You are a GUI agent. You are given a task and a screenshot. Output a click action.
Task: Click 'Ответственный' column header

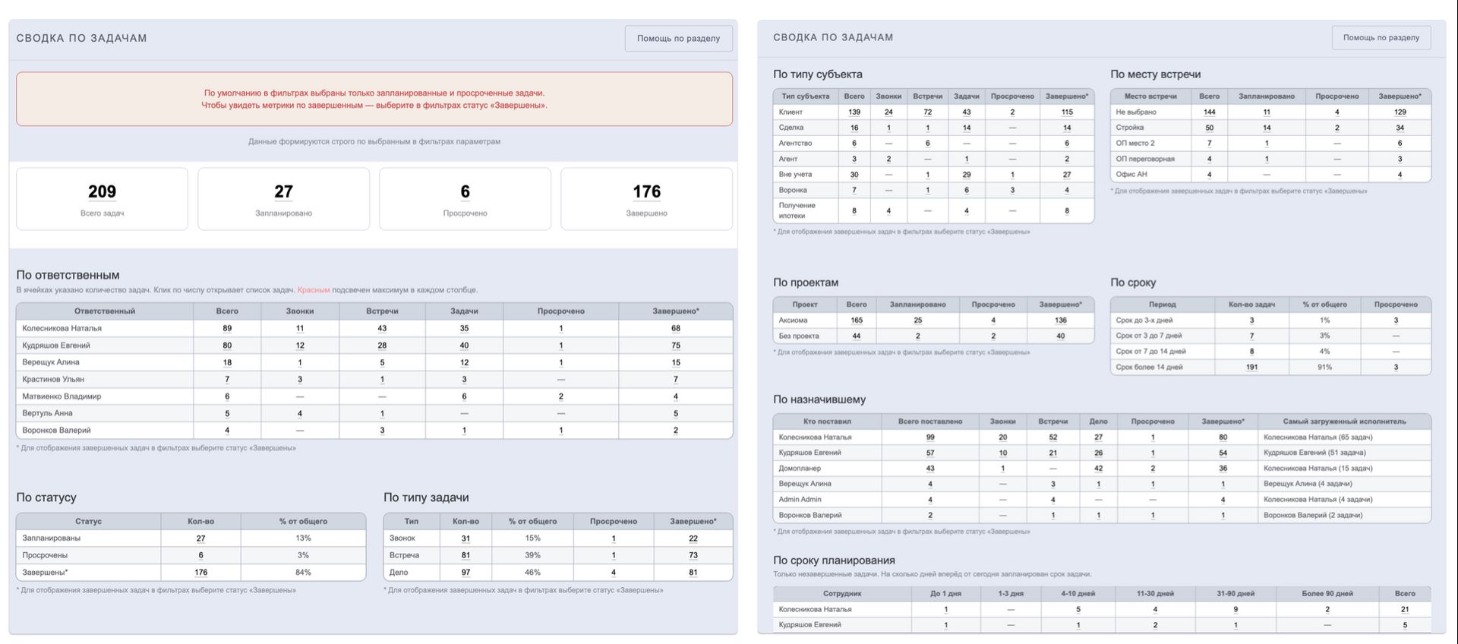[x=105, y=311]
